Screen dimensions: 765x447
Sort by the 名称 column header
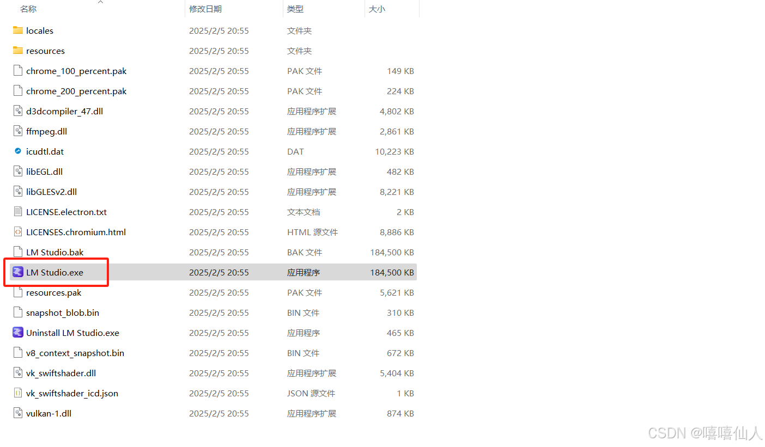pyautogui.click(x=28, y=9)
